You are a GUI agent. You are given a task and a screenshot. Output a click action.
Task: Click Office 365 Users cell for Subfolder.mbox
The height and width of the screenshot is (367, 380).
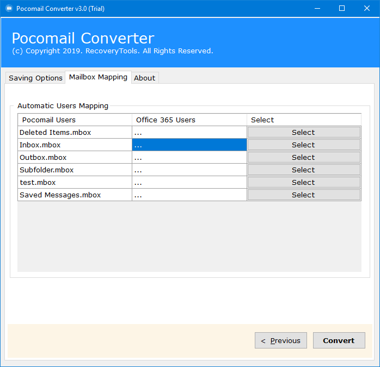click(189, 170)
